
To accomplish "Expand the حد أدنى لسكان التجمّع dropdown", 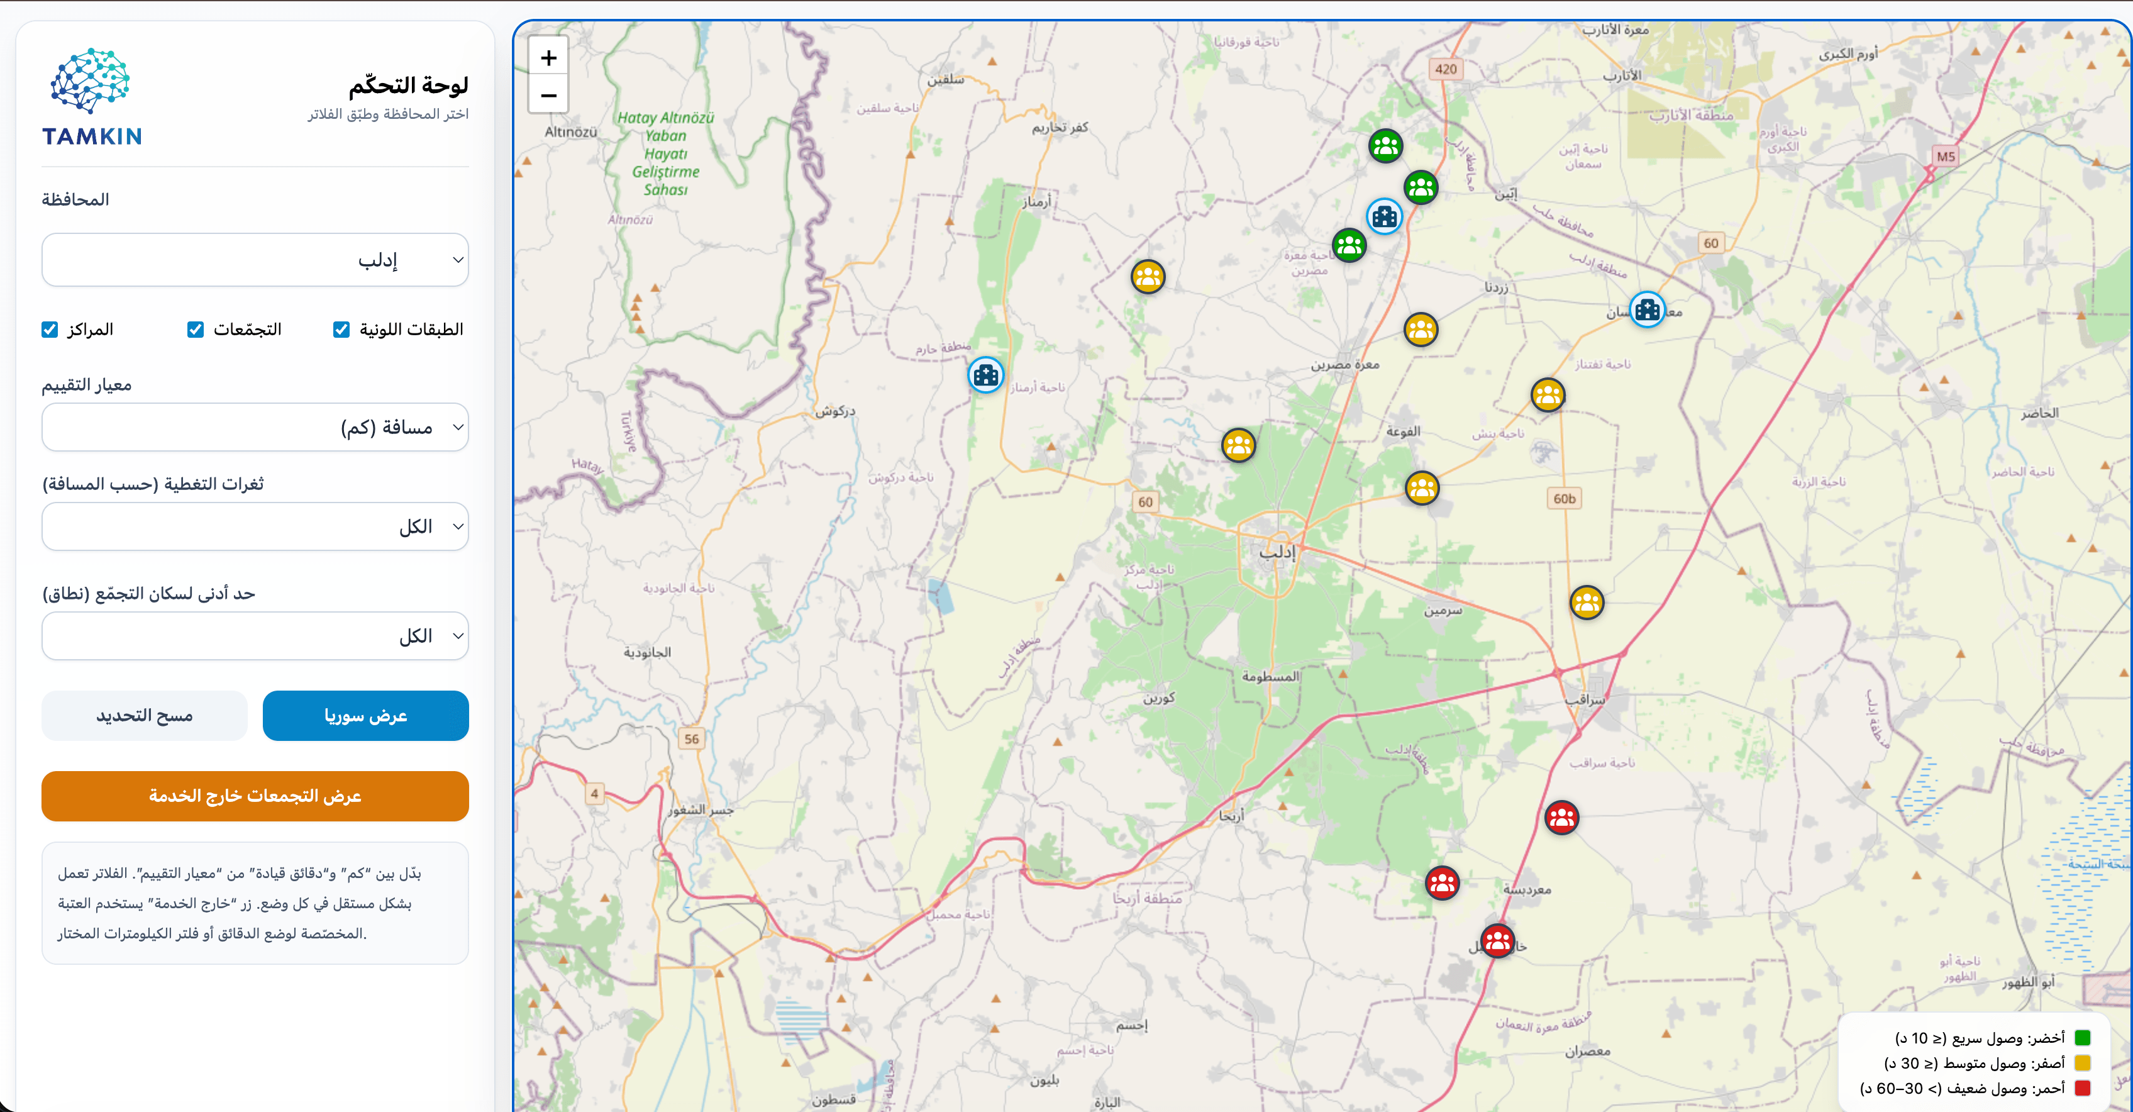I will pyautogui.click(x=255, y=636).
